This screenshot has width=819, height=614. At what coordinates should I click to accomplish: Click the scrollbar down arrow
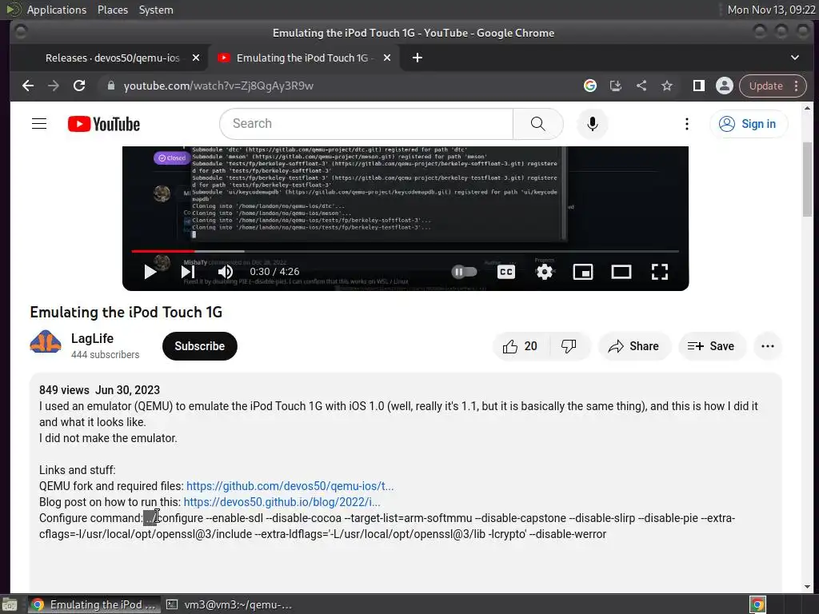(808, 587)
